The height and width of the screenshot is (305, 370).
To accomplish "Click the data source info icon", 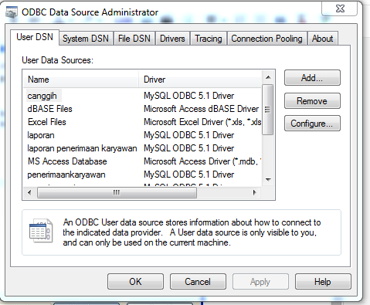I will [41, 231].
